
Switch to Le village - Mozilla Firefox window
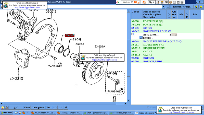[x=69, y=113]
